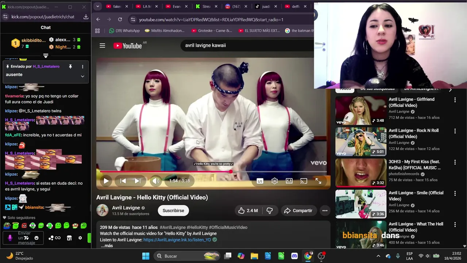467x263 pixels.
Task: Reload the YouTube page
Action: click(x=120, y=19)
